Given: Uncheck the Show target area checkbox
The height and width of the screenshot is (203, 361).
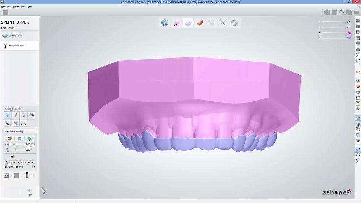Looking at the screenshot, I should tap(34, 167).
